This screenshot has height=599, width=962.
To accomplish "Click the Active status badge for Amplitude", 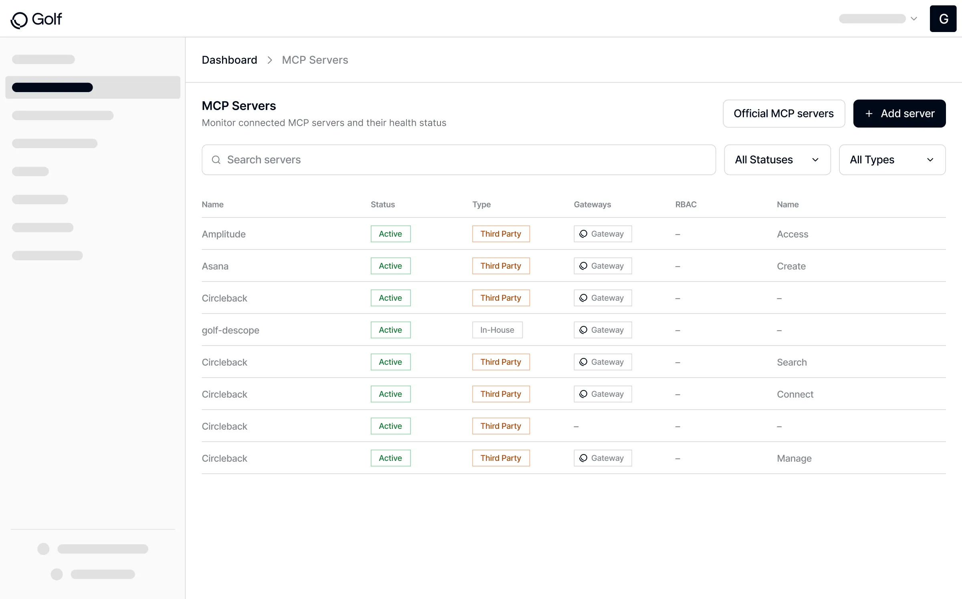I will pos(390,234).
